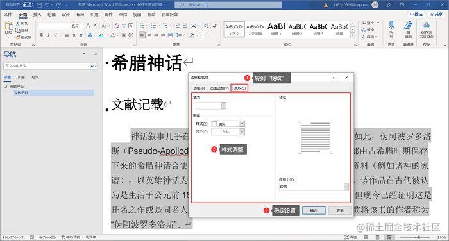Click the Redo arrow icon
Image resolution: width=449 pixels, height=241 pixels.
point(59,5)
